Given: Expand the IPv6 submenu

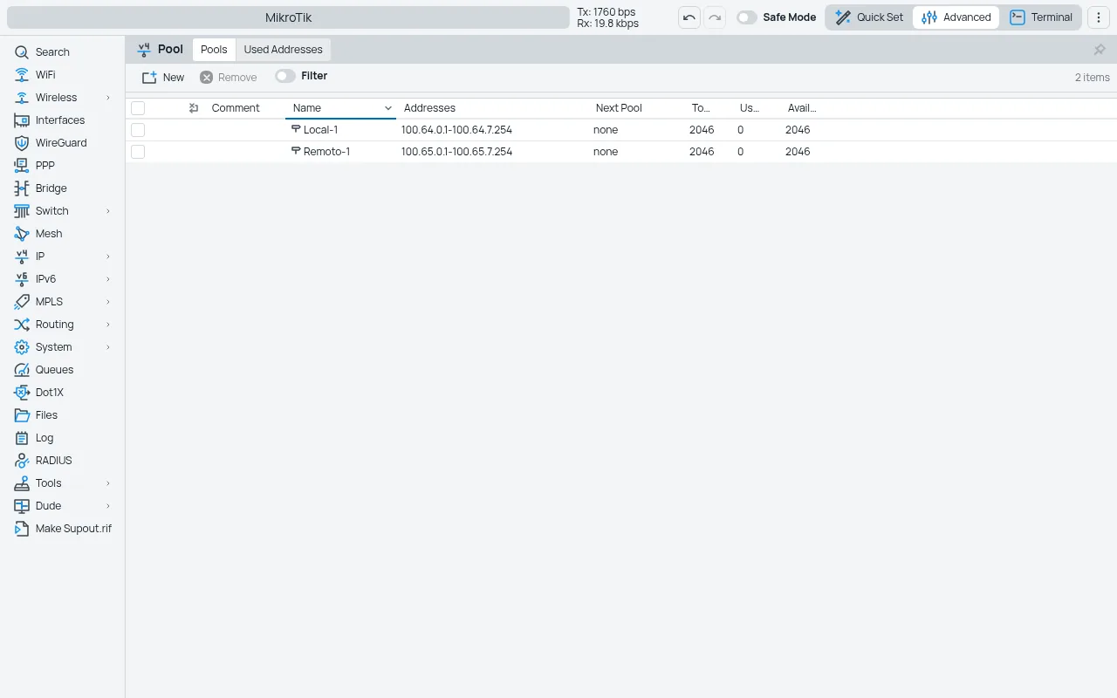Looking at the screenshot, I should pyautogui.click(x=108, y=279).
